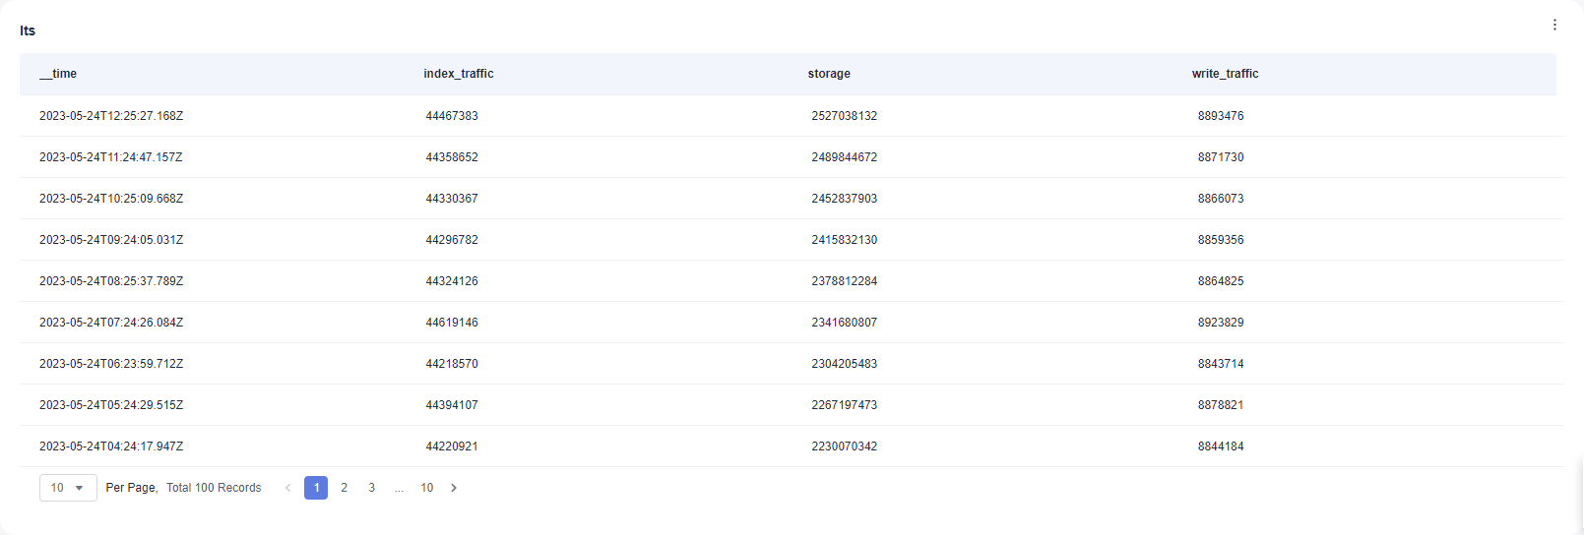
Task: Select storage value 2452837903
Action: (x=845, y=199)
